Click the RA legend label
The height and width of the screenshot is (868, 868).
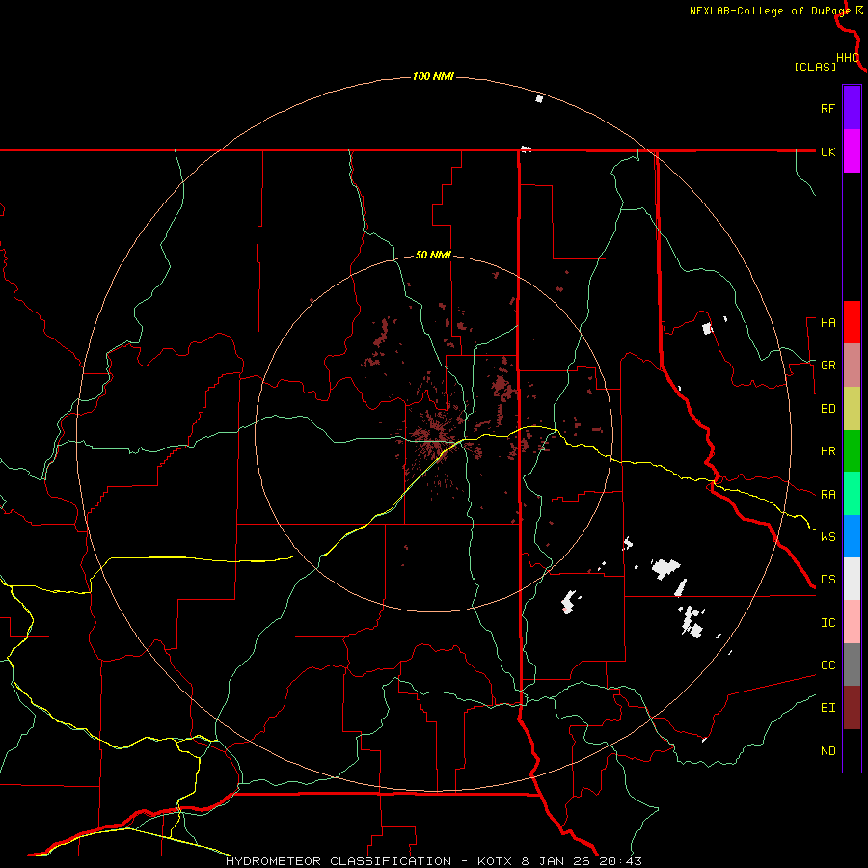point(827,495)
